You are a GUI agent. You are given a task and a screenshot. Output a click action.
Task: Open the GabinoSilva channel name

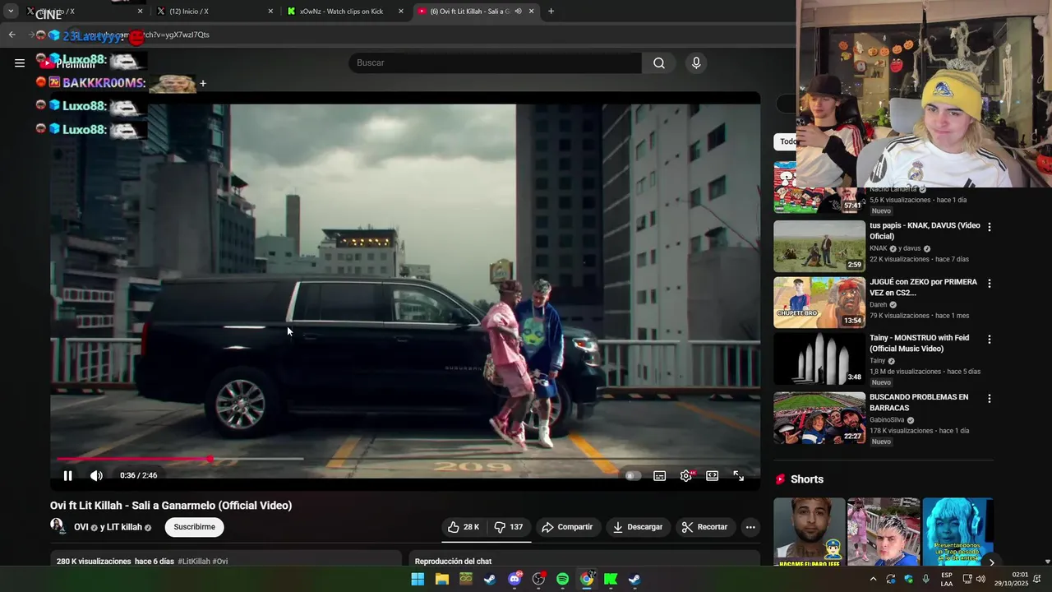coord(886,420)
